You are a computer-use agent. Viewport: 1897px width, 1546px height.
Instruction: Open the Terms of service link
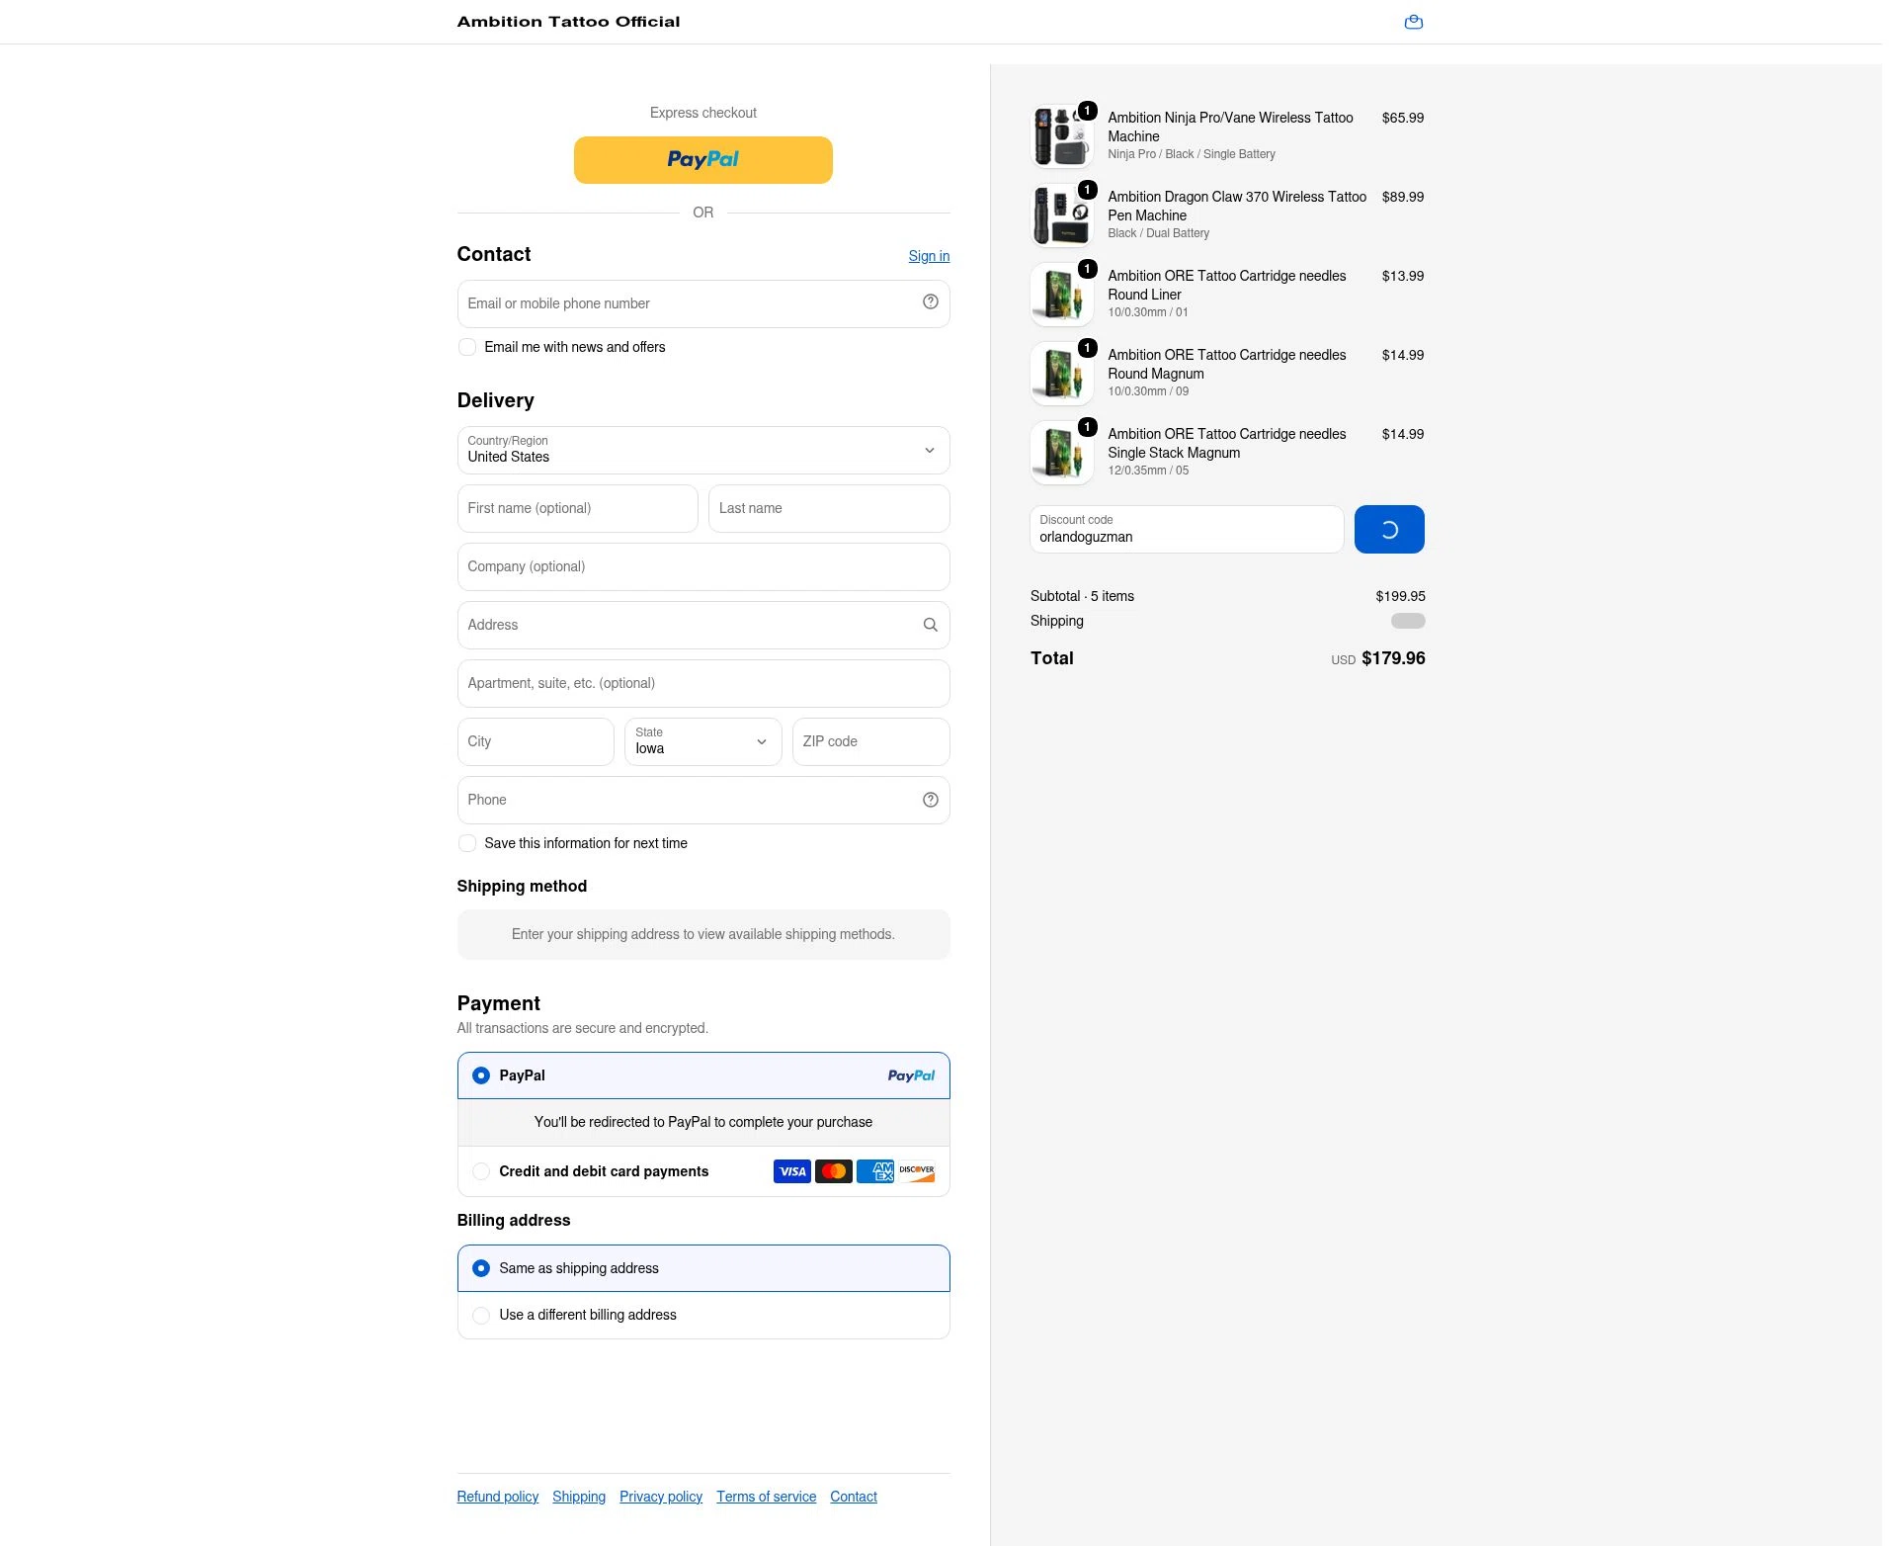[x=767, y=1497]
